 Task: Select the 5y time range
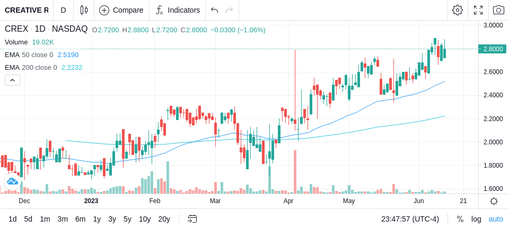coord(127,219)
